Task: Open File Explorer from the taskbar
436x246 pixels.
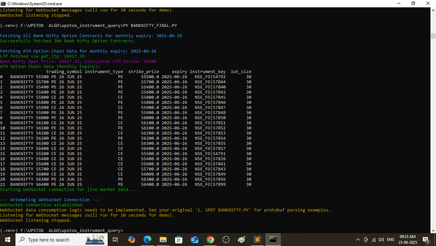Action: point(163,239)
